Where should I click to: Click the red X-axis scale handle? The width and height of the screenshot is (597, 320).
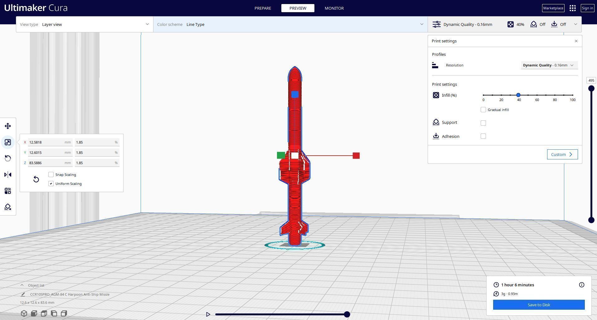coord(356,156)
